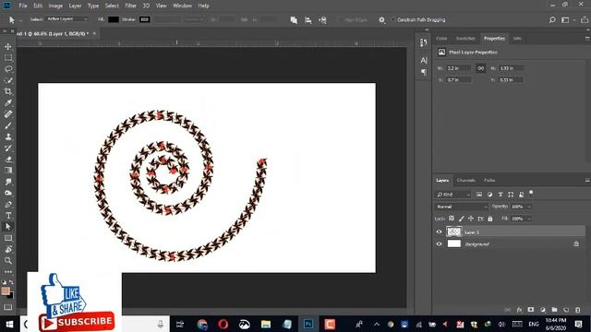Open the gear settings in options bar

pos(381,20)
